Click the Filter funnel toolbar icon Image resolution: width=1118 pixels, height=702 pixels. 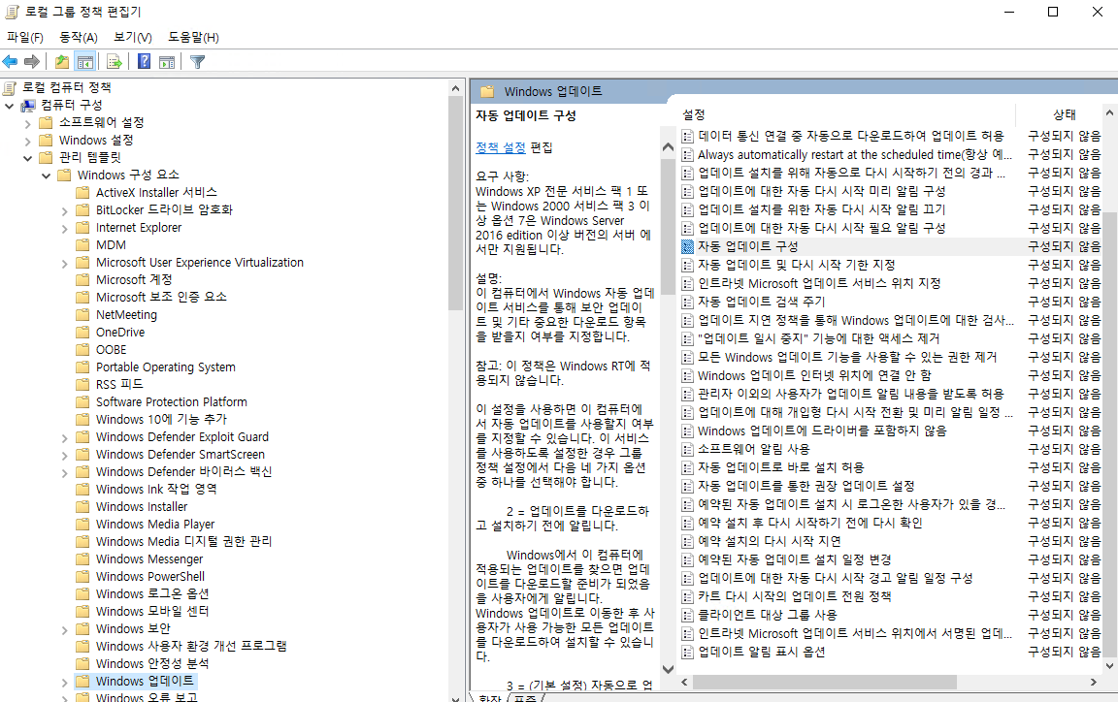[198, 62]
